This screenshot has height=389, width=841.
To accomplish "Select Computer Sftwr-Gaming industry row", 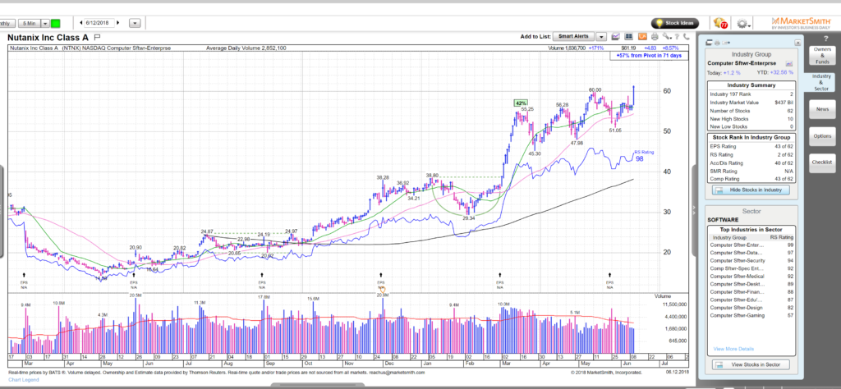I will pyautogui.click(x=751, y=316).
